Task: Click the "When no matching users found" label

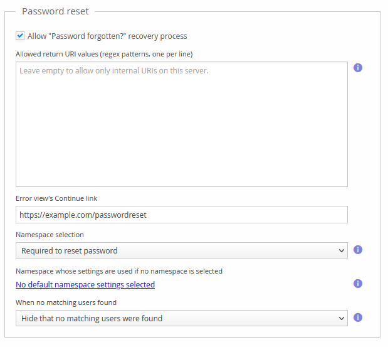Action: 66,302
